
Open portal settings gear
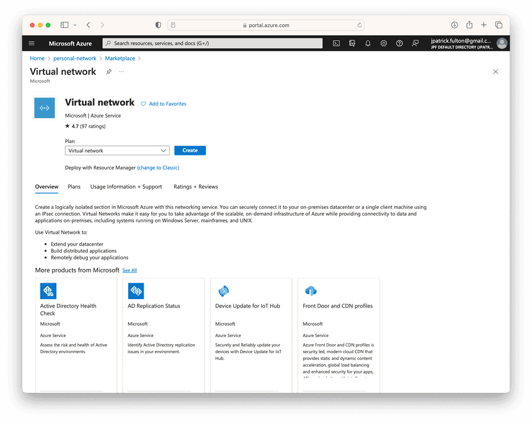click(x=384, y=43)
